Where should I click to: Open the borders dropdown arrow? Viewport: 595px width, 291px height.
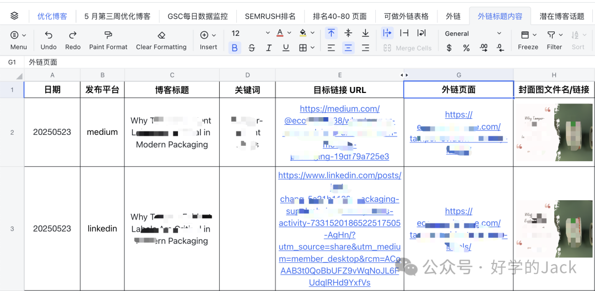tap(313, 48)
